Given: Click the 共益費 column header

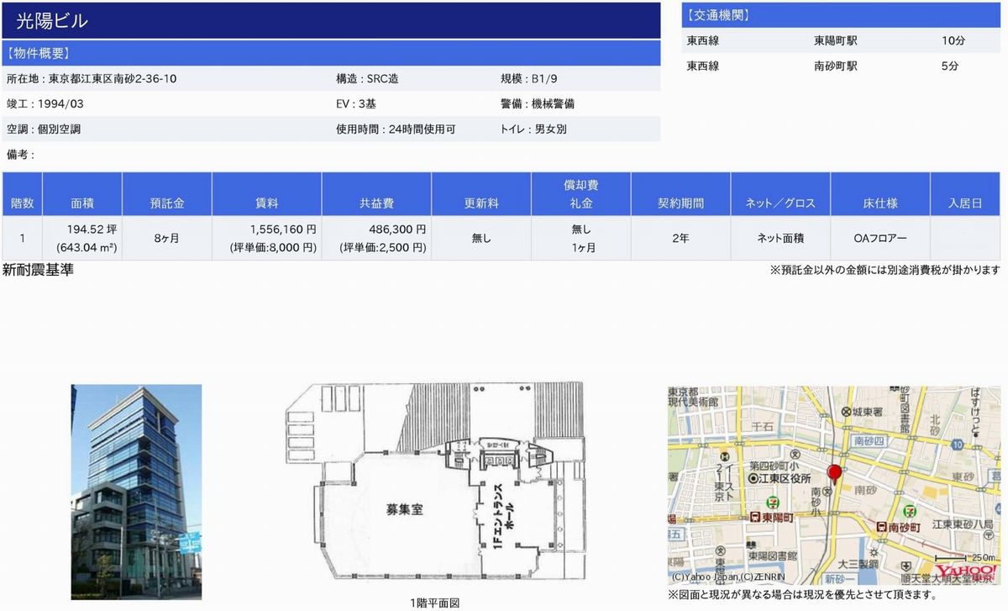Looking at the screenshot, I should (x=376, y=203).
